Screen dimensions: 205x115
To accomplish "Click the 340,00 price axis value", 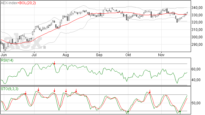I will coord(197,8).
